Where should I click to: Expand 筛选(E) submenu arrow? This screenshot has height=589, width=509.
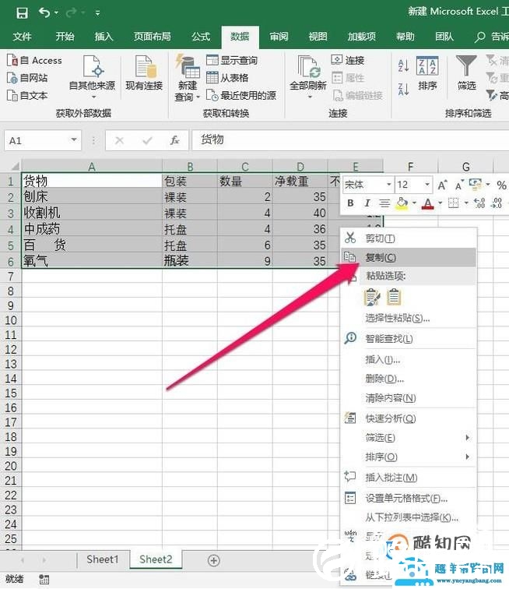(467, 438)
